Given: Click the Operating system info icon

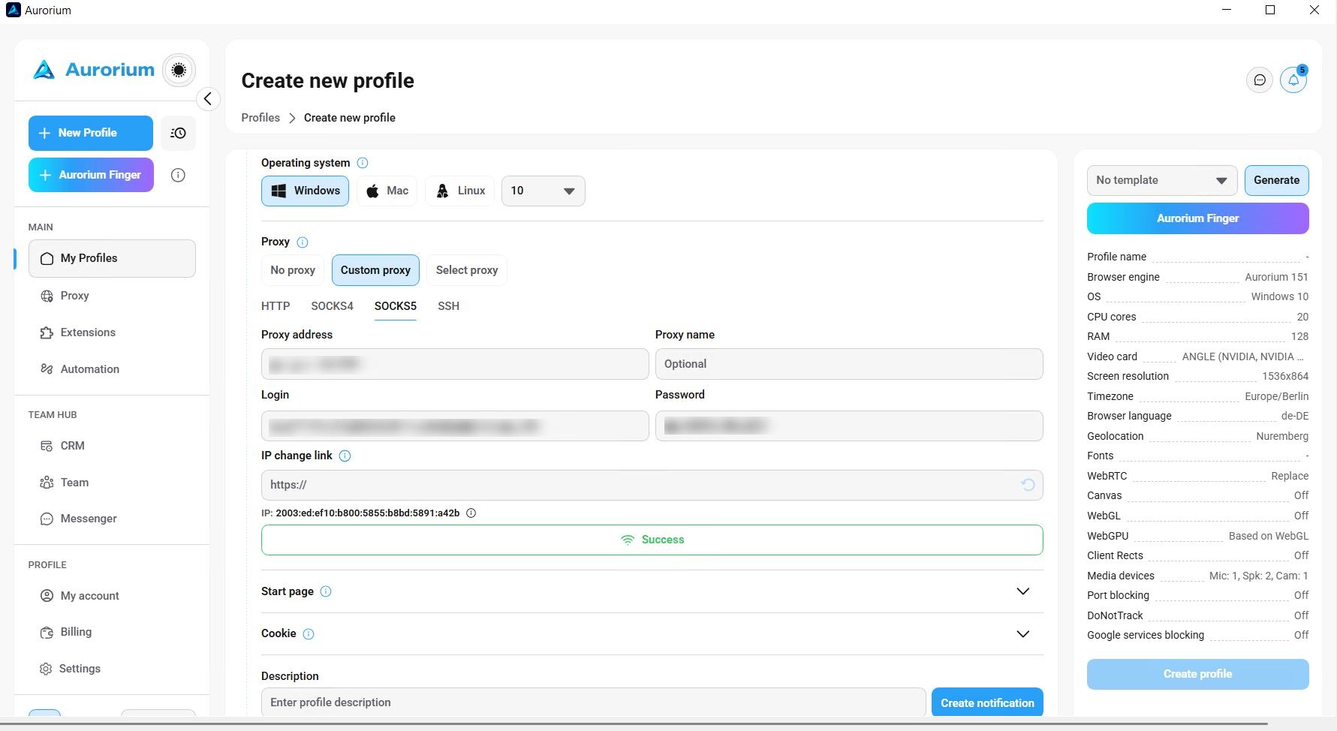Looking at the screenshot, I should 363,163.
